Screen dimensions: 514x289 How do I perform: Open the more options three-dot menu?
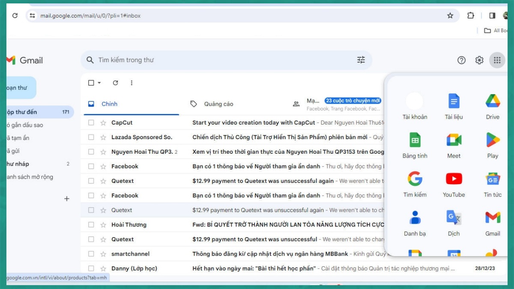click(131, 83)
